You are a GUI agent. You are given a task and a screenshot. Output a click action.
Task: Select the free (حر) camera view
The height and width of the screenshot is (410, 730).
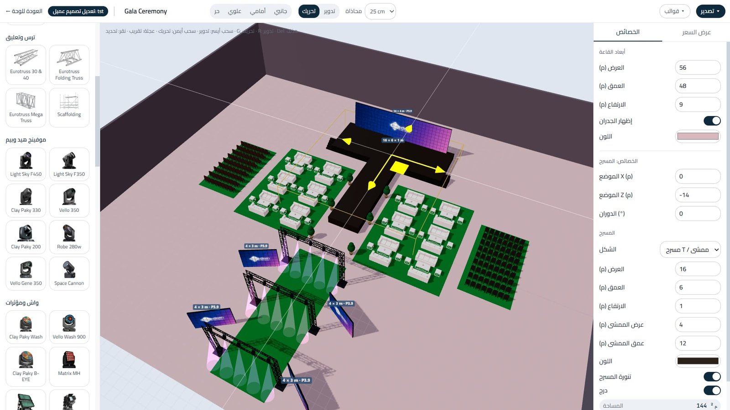click(217, 11)
